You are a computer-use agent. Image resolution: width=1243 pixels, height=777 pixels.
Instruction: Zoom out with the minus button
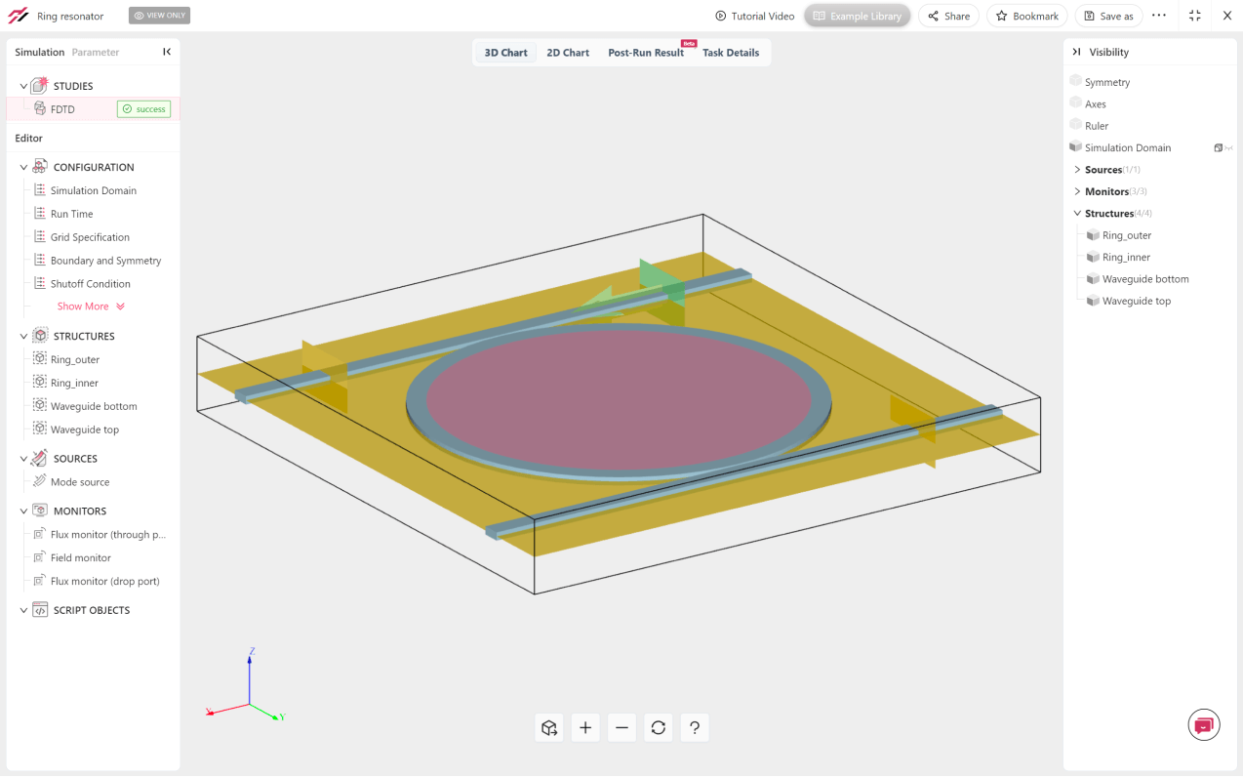621,727
